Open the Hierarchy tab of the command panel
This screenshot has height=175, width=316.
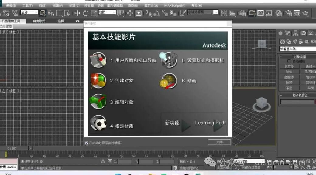point(296,33)
